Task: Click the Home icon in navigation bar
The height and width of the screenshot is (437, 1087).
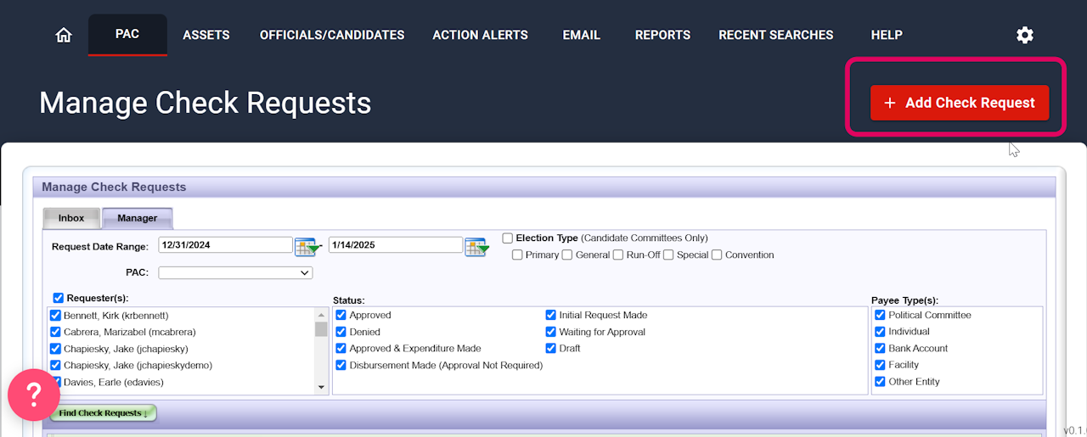Action: coord(63,35)
